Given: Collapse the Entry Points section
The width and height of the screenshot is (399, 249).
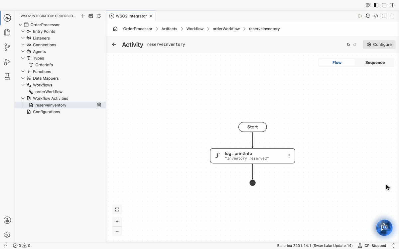Looking at the screenshot, I should [23, 31].
